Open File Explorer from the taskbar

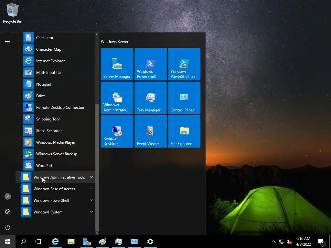click(71, 242)
